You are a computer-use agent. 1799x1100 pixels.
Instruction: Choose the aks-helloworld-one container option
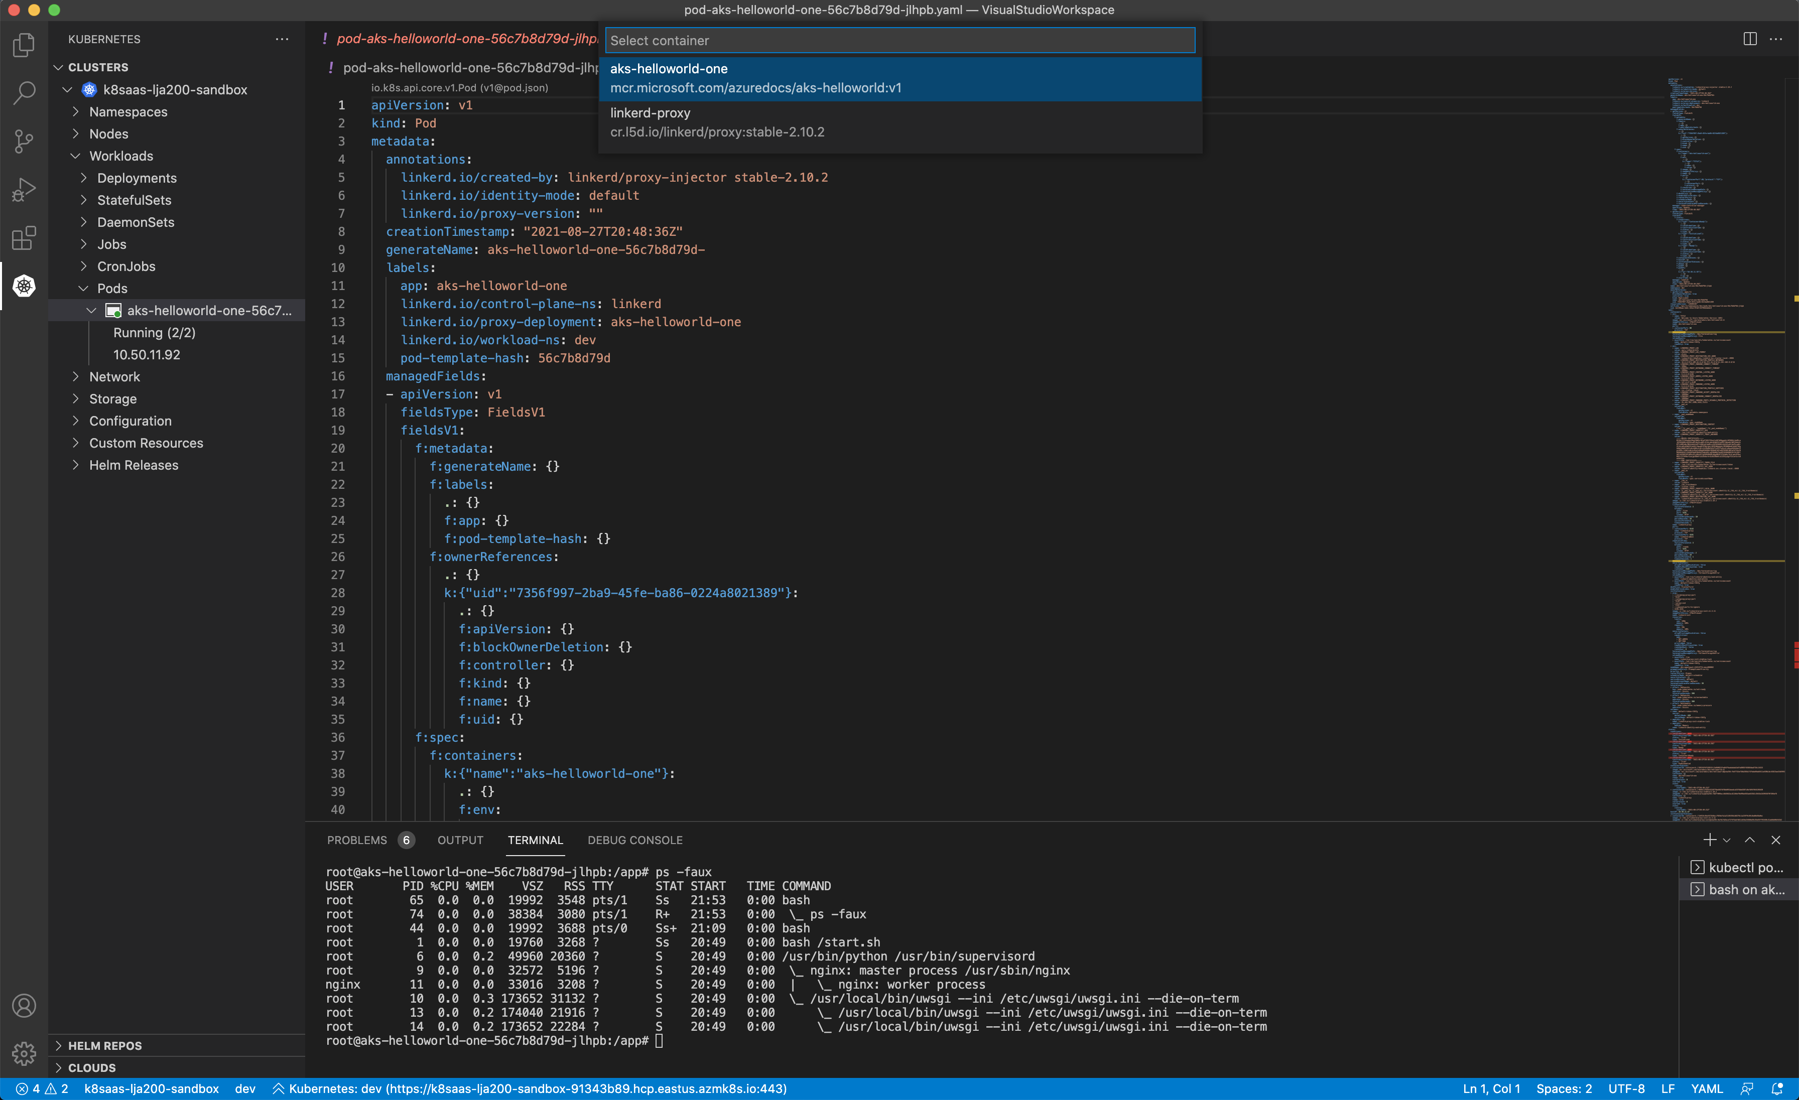pos(899,78)
